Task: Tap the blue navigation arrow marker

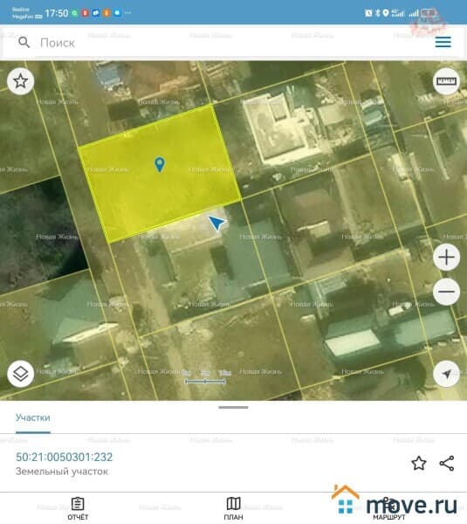Action: click(216, 223)
